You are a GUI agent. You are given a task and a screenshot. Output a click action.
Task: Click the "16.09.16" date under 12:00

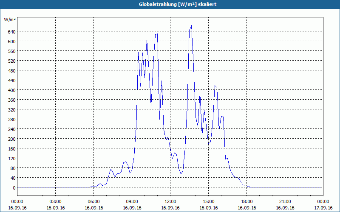pyautogui.click(x=170, y=208)
